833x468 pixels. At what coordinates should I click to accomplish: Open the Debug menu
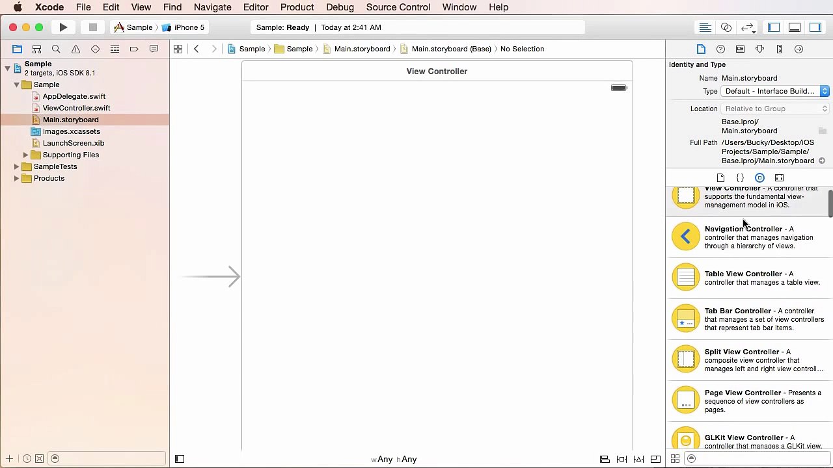pos(340,7)
